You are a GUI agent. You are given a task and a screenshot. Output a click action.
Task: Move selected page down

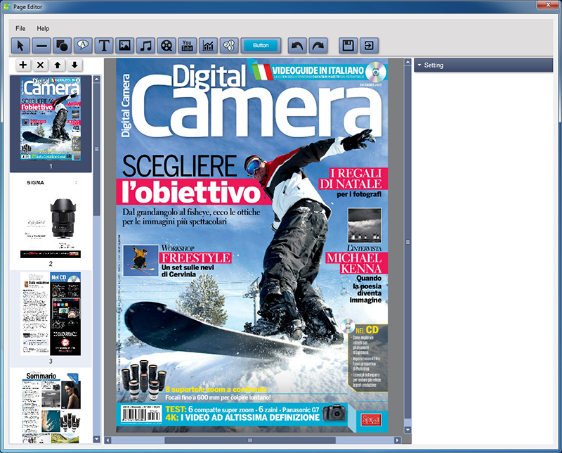[x=74, y=65]
